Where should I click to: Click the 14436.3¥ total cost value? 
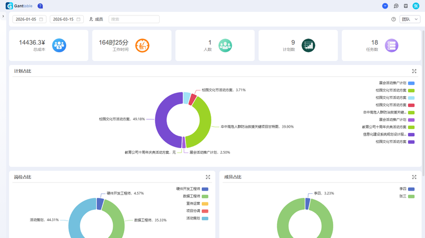(32, 42)
